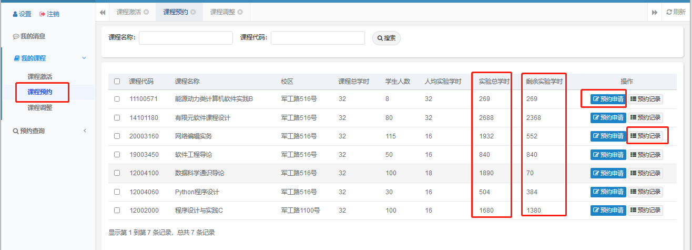This screenshot has height=250, width=692.
Task: Click the logout icon (注销)
Action: [43, 14]
